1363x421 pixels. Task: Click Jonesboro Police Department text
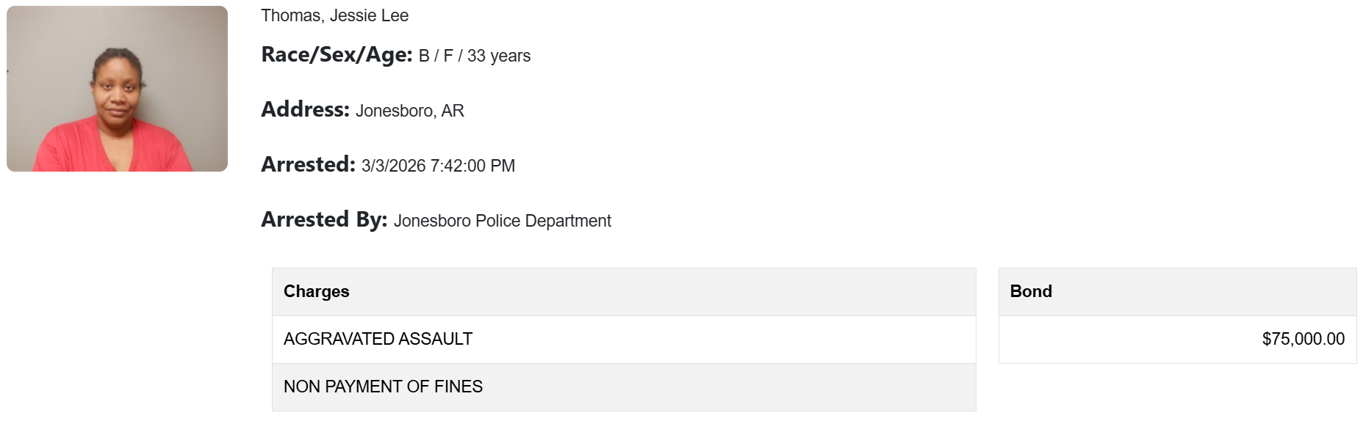(502, 221)
